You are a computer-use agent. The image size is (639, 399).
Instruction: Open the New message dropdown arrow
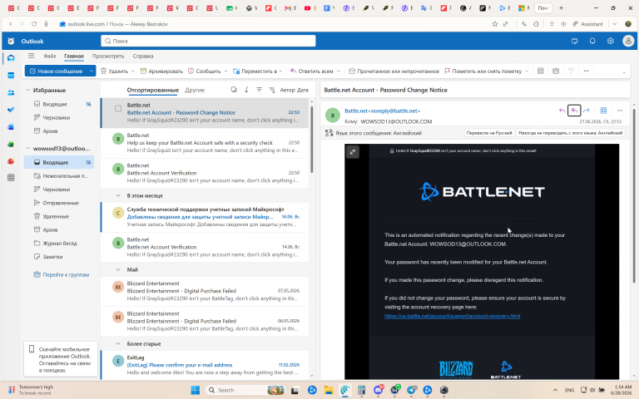tap(92, 71)
